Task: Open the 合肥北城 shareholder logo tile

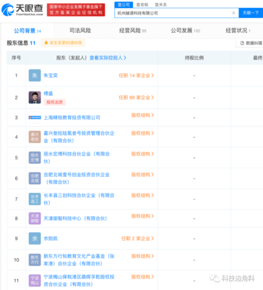Action: coord(35,178)
